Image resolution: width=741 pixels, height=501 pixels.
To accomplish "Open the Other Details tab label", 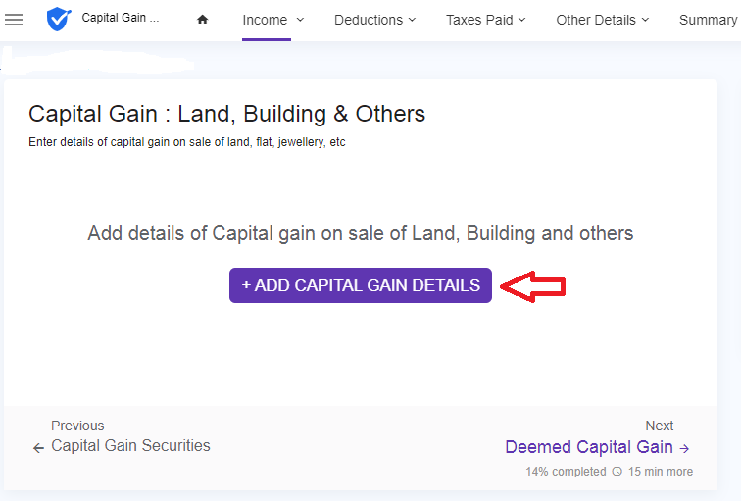I will 596,20.
